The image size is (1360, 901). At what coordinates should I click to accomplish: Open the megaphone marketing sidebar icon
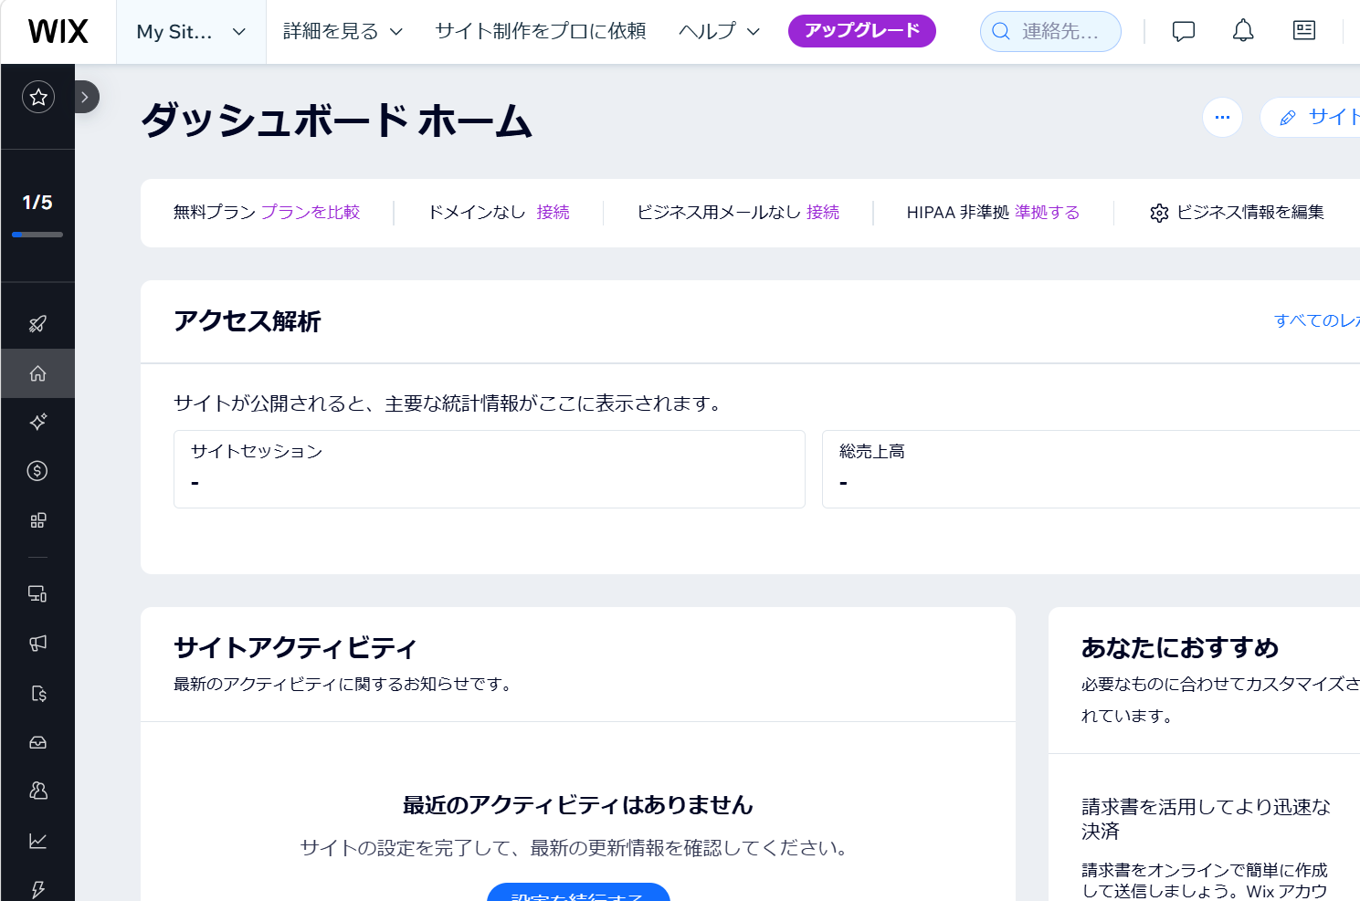(x=37, y=644)
